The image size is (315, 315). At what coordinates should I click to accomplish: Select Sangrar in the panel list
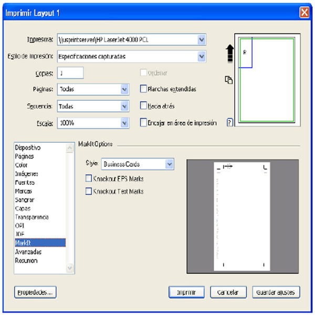[x=40, y=199]
